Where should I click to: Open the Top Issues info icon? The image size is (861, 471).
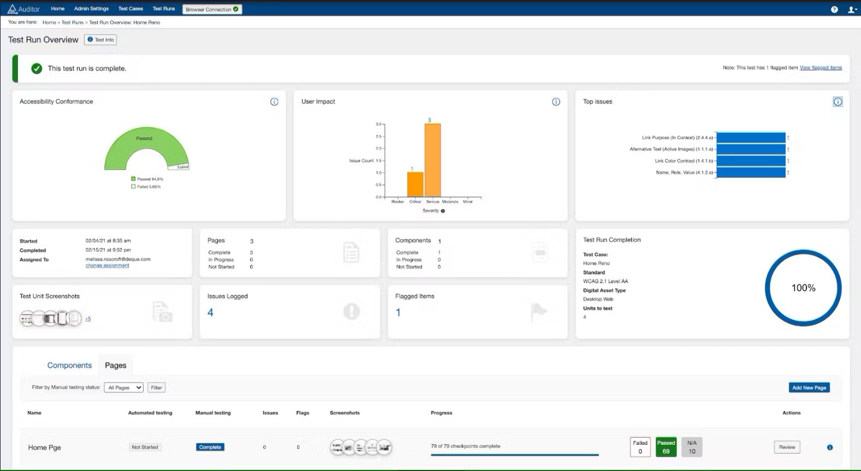pyautogui.click(x=838, y=102)
